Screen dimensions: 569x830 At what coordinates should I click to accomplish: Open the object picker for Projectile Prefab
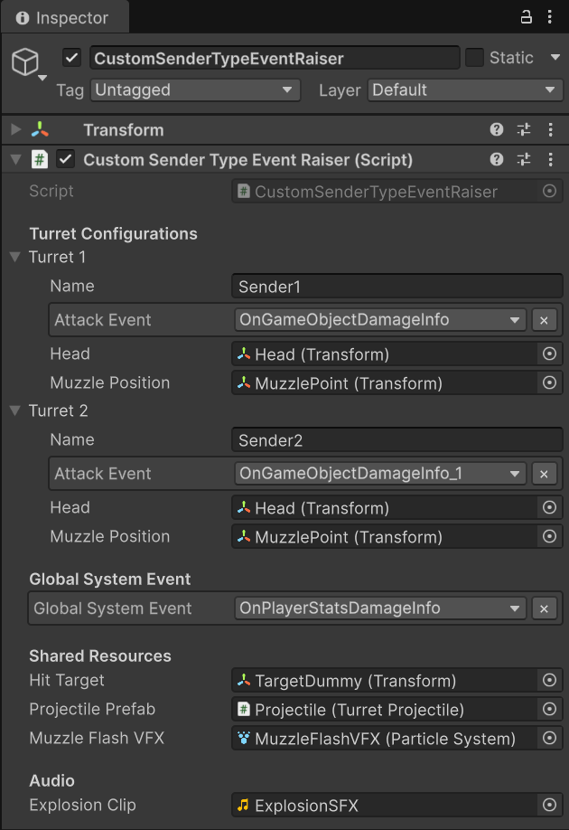click(x=549, y=710)
